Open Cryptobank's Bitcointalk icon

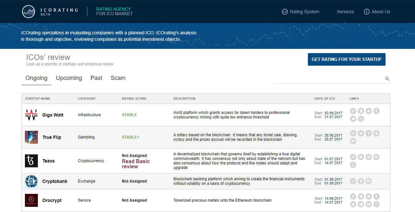tap(361, 181)
